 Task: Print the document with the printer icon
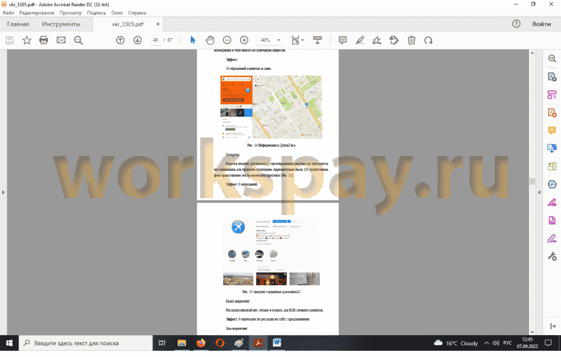point(44,40)
